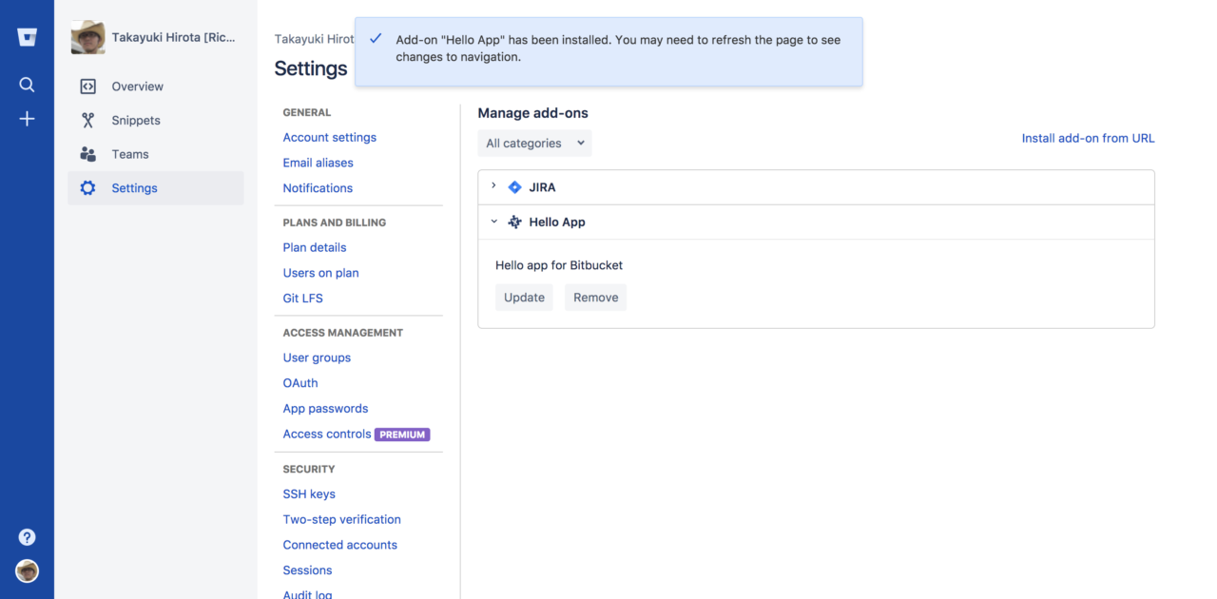Open Users on plan
This screenshot has width=1217, height=599.
coord(321,273)
